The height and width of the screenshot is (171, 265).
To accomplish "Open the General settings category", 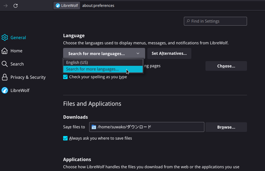I will coord(14,37).
